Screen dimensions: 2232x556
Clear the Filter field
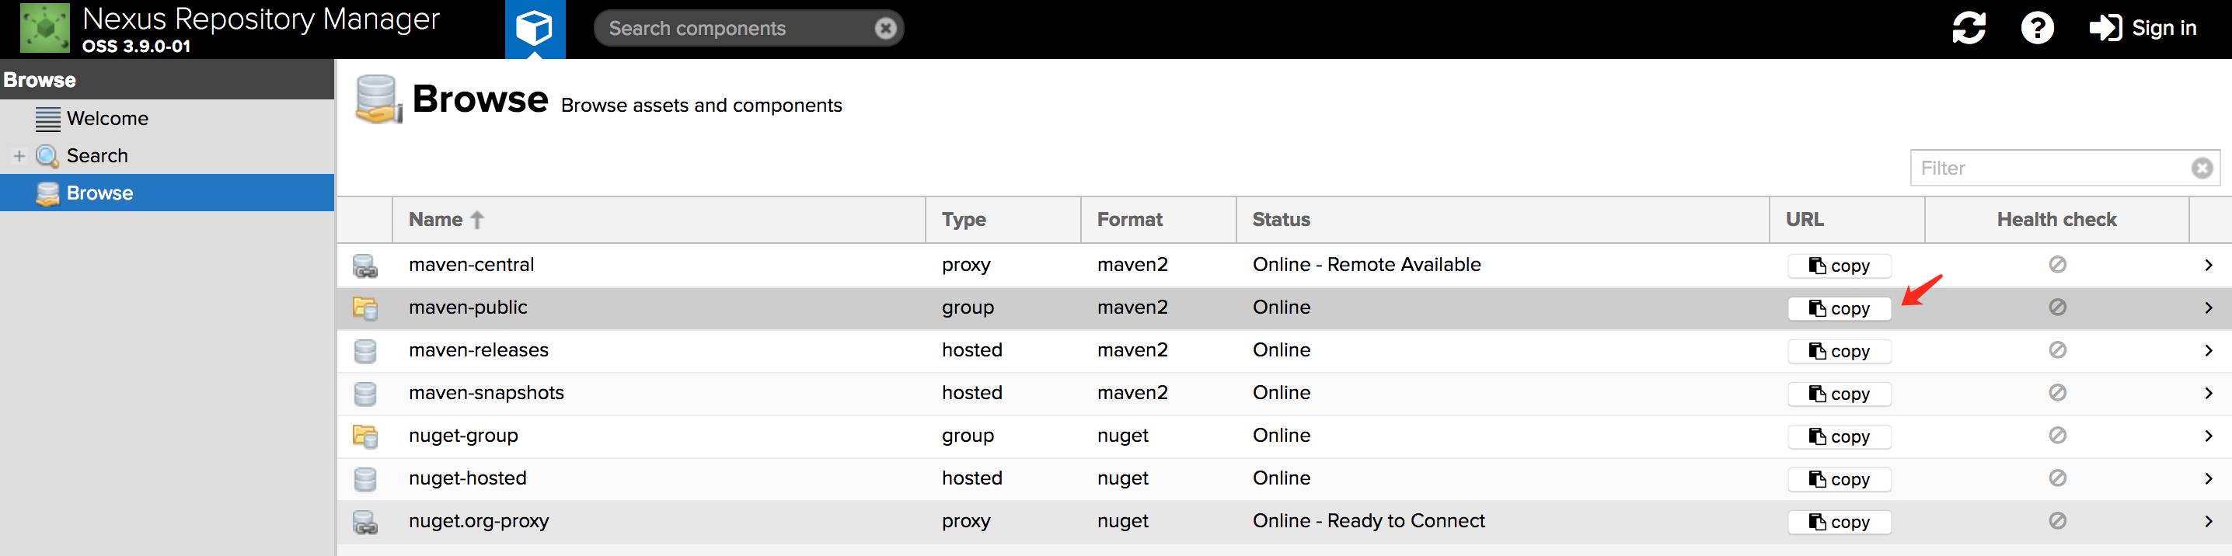tap(2202, 168)
